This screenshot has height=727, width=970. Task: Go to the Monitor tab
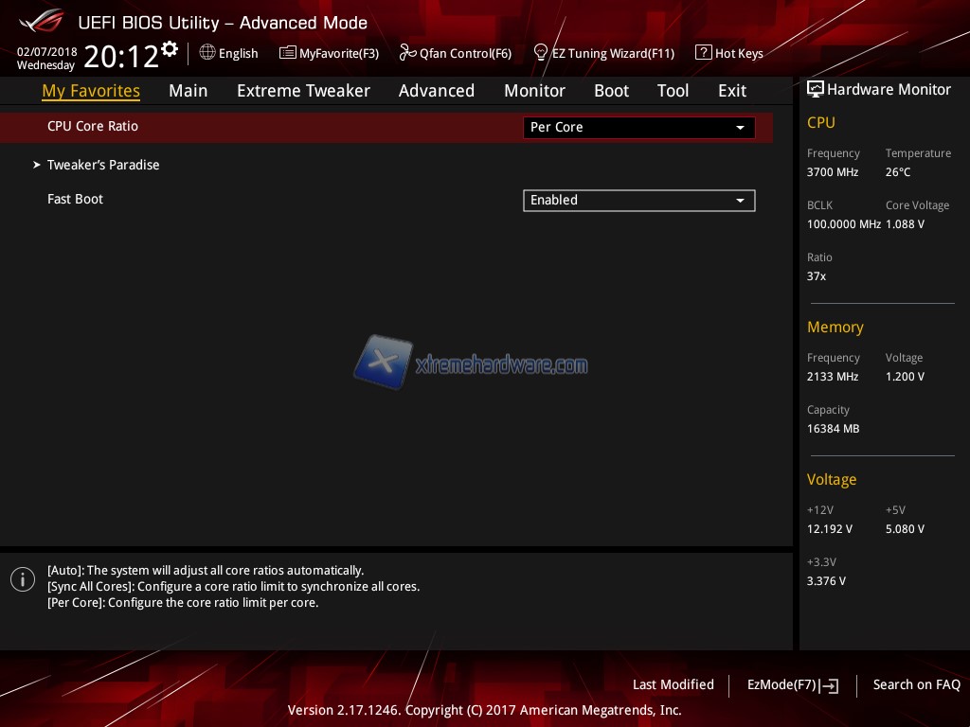pos(534,91)
